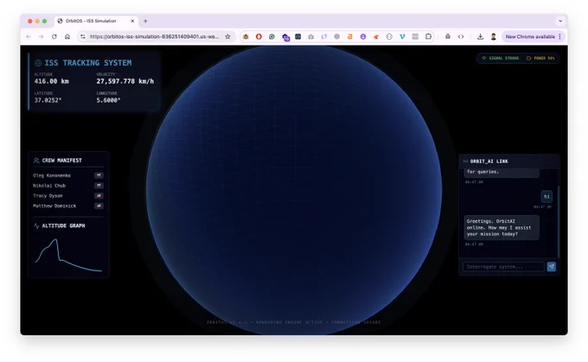The width and height of the screenshot is (588, 362).
Task: Click the altitude graph line chart
Action: [68, 255]
